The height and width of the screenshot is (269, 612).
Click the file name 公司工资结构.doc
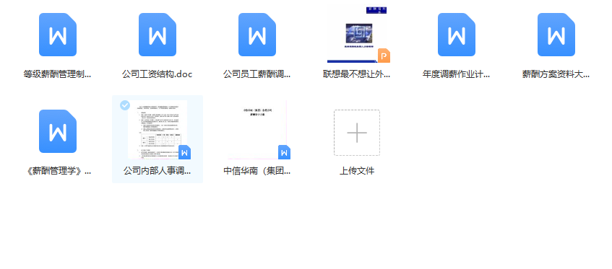click(158, 74)
